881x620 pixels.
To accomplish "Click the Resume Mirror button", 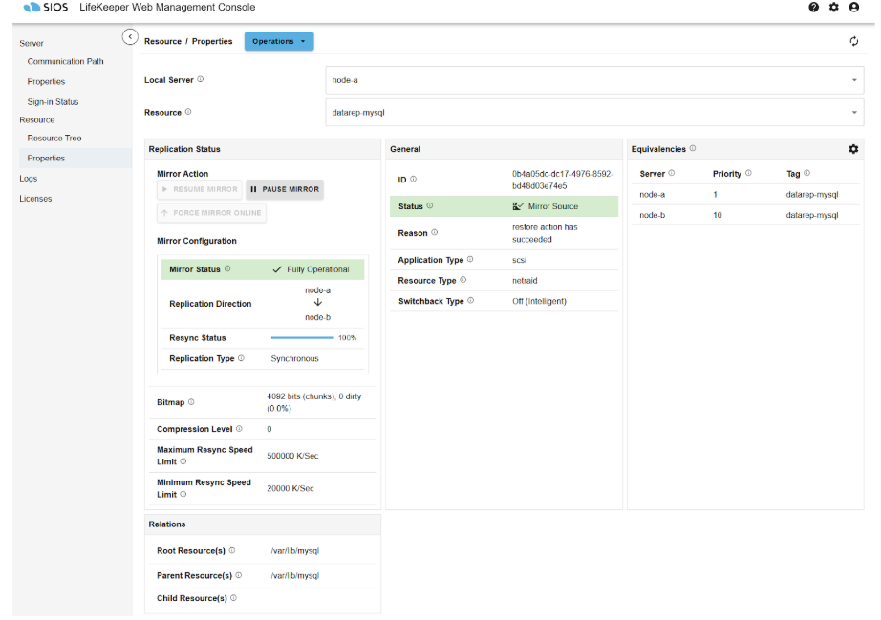I will 200,189.
